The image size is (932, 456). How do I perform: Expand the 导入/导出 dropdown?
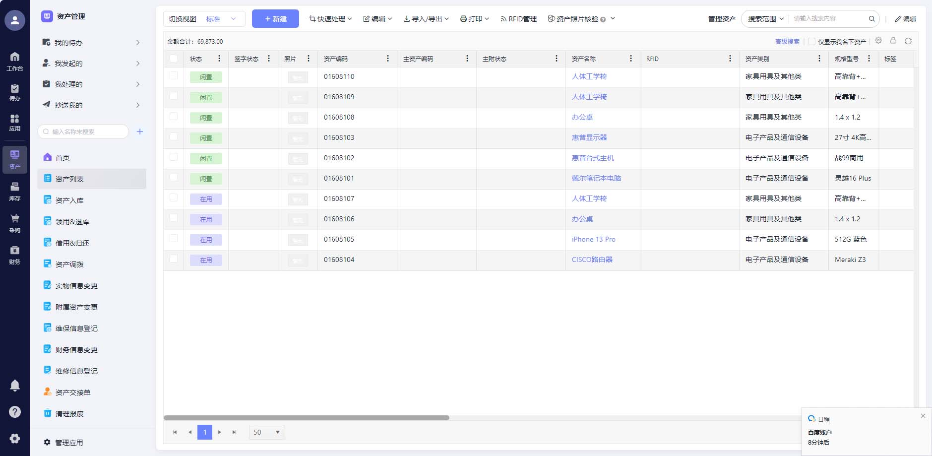click(426, 19)
